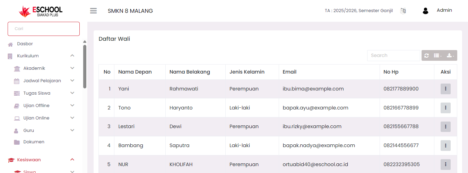
Task: Open the Dokumen menu item
Action: (34, 142)
